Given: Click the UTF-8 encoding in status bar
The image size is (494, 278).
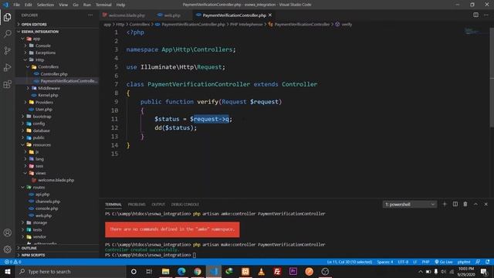Looking at the screenshot, I should pyautogui.click(x=403, y=262).
